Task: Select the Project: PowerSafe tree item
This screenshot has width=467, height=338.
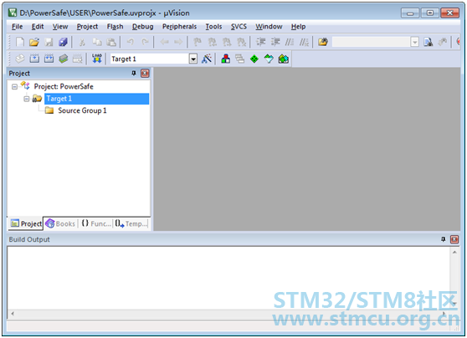Action: [x=64, y=87]
